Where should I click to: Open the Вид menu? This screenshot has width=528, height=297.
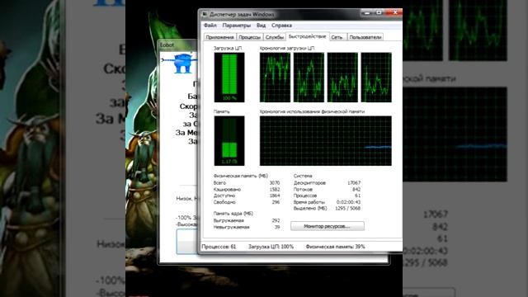(261, 26)
